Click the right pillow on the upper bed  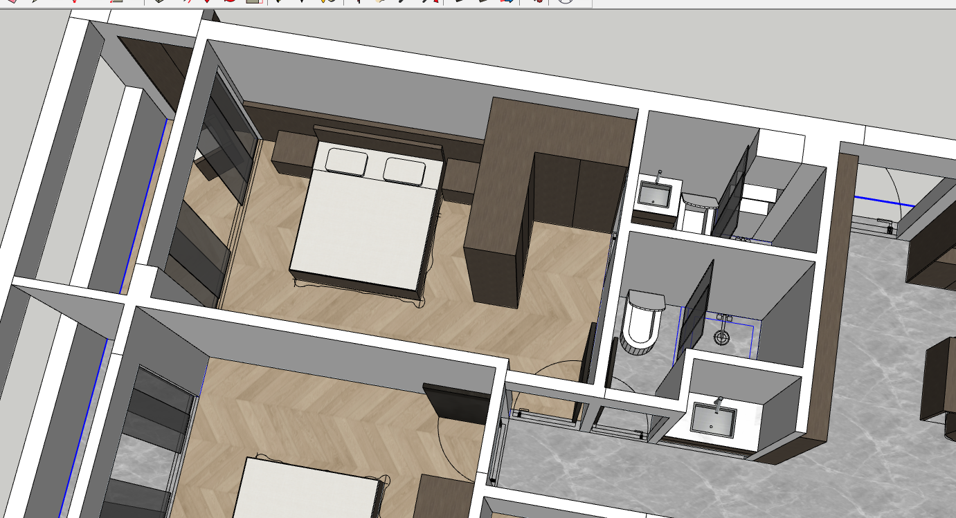click(405, 170)
